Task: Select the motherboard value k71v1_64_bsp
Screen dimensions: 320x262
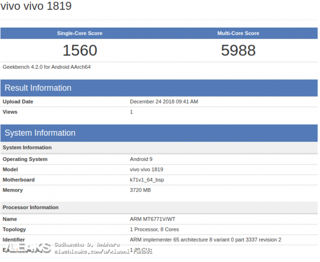Action: click(x=147, y=180)
